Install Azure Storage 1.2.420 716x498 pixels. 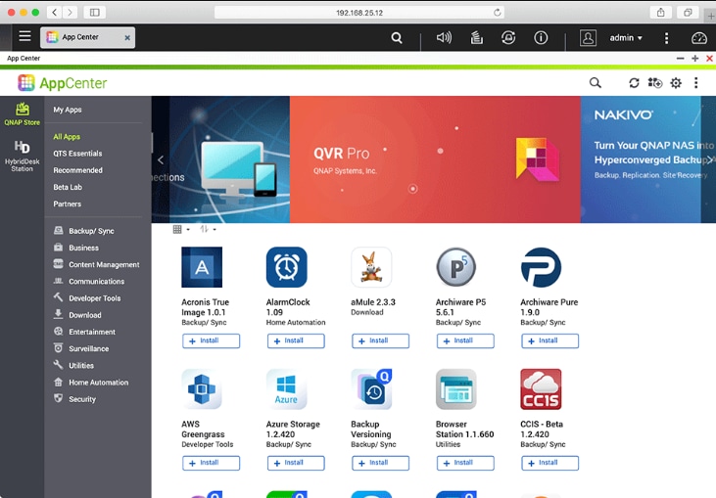296,463
